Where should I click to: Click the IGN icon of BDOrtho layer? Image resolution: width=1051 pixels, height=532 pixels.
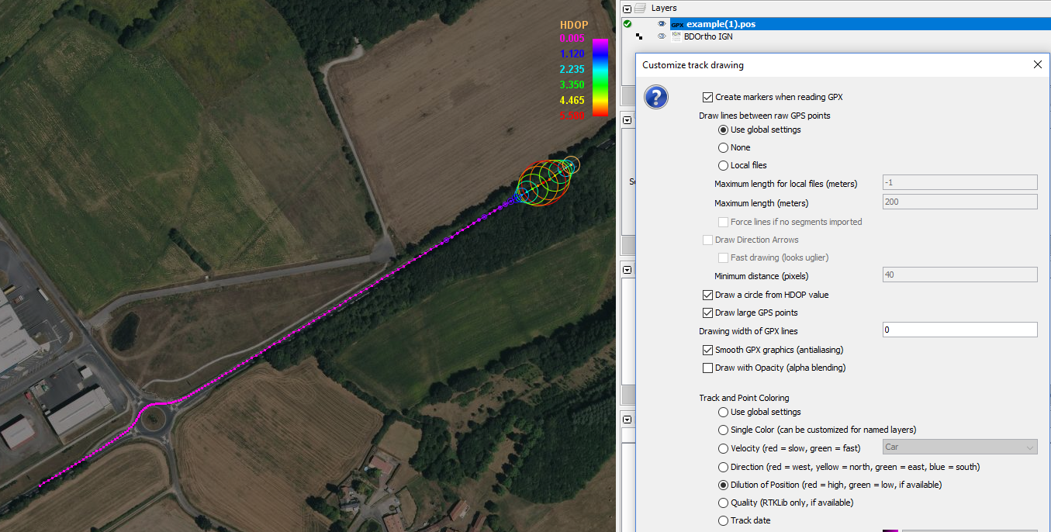tap(676, 36)
